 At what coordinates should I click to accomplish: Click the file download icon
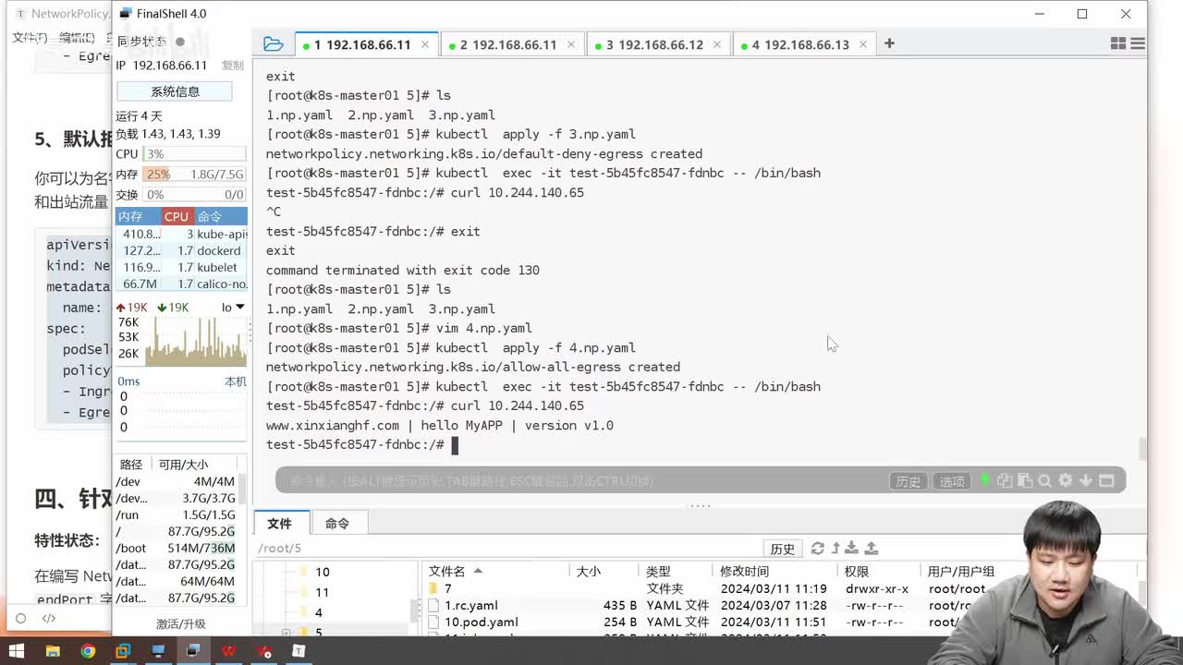pos(852,549)
